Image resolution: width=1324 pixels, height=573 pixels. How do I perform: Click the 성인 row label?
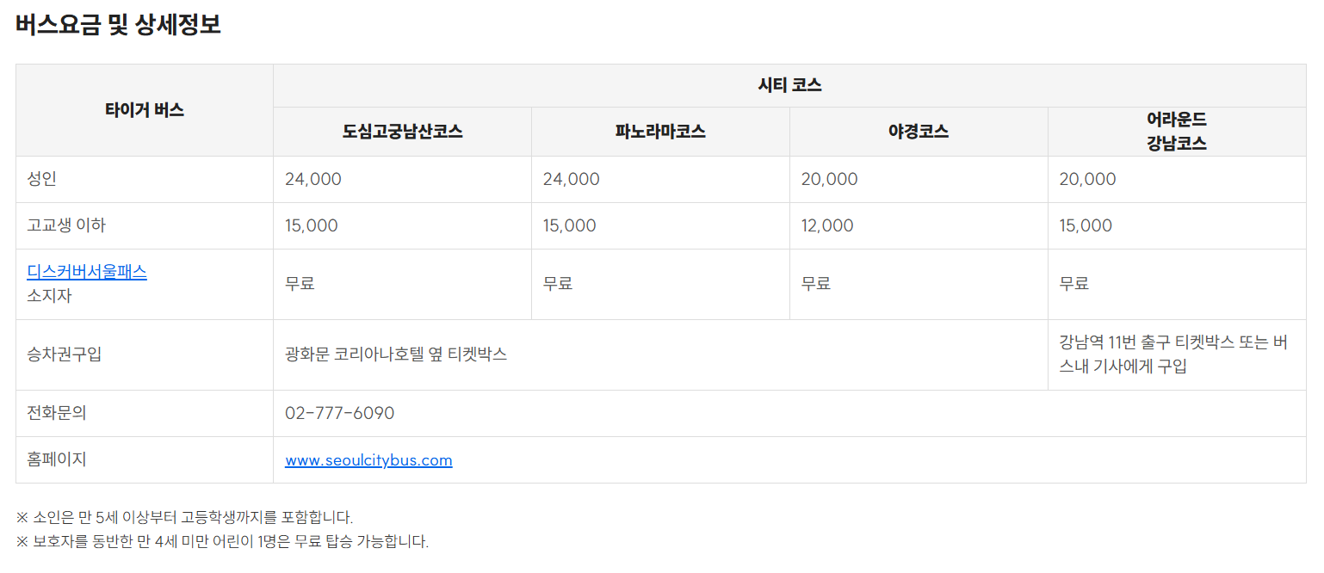point(42,179)
